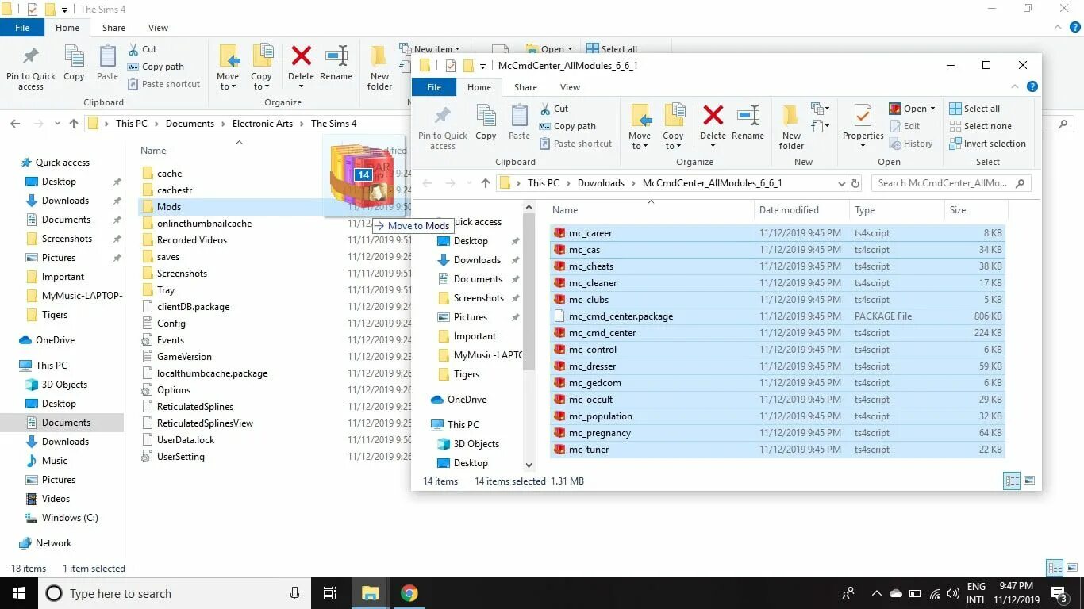Expand address bar history dropdown in McCmdCenter window
This screenshot has height=609, width=1084.
tap(841, 183)
